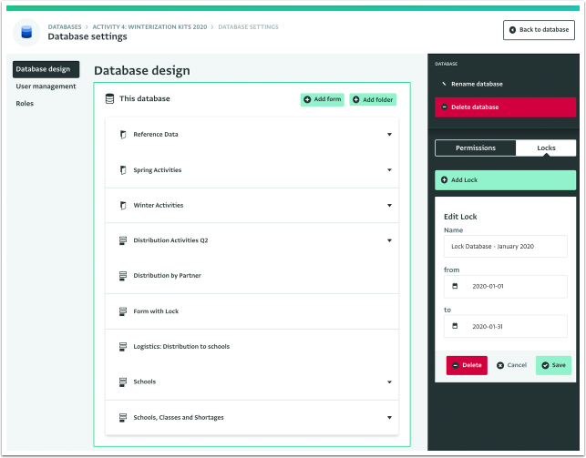Expand the Schools form arrow
Screen dimensions: 586x458
pos(389,382)
